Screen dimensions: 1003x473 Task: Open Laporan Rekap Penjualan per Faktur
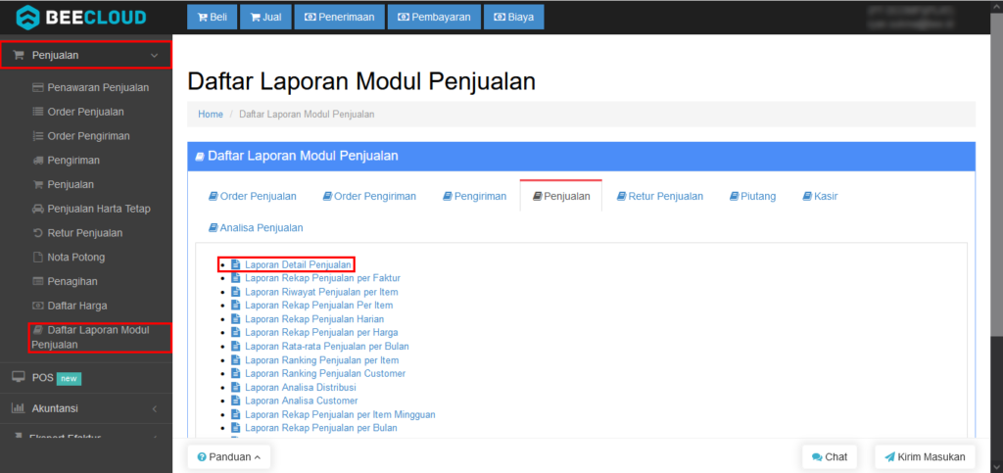coord(322,278)
